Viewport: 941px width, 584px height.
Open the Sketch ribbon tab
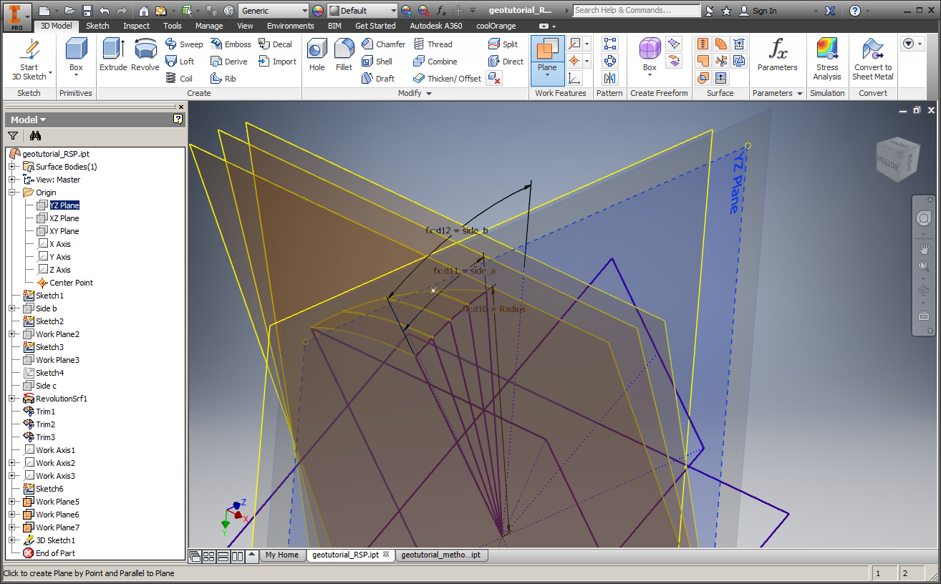click(98, 26)
